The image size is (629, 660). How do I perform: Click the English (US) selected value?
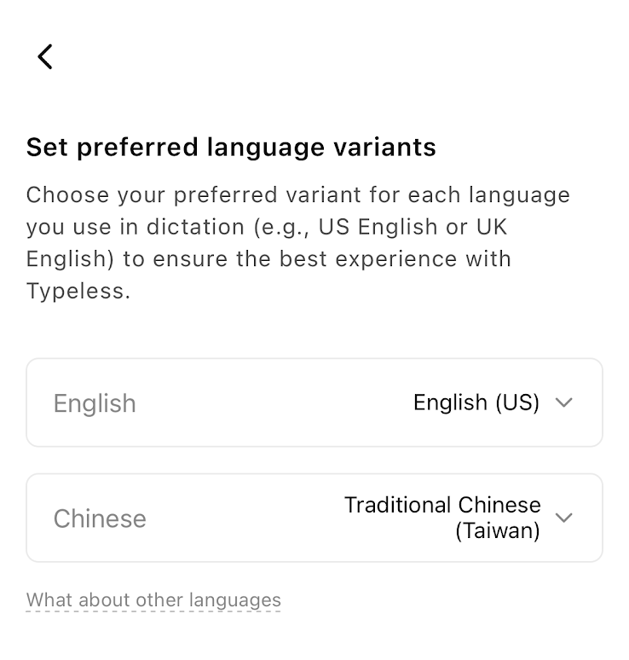point(476,402)
